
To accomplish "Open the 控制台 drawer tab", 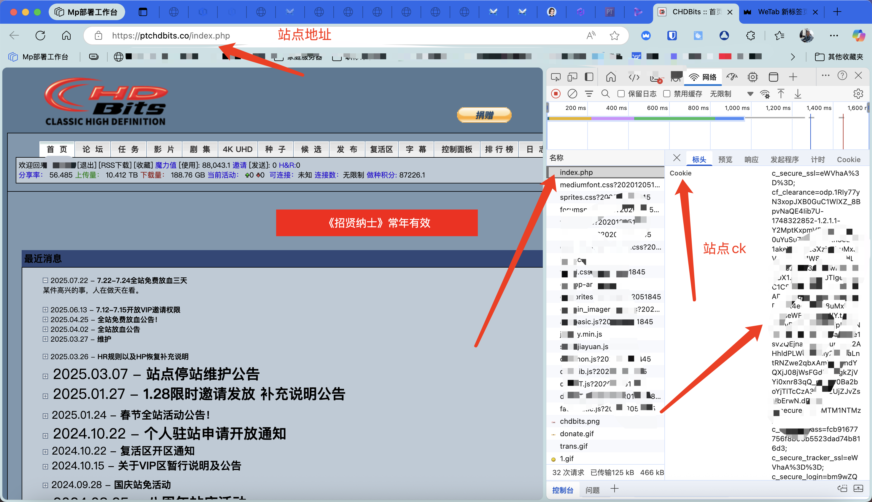I will point(562,490).
